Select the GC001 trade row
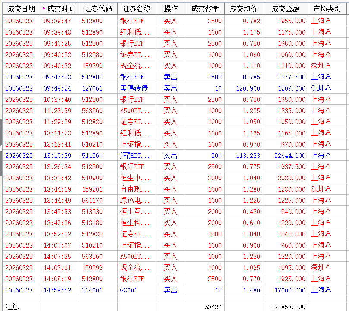 coord(128,290)
